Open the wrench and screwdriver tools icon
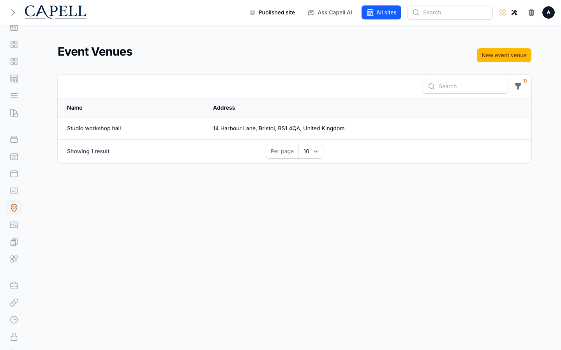Viewport: 561px width, 350px height. (x=514, y=12)
